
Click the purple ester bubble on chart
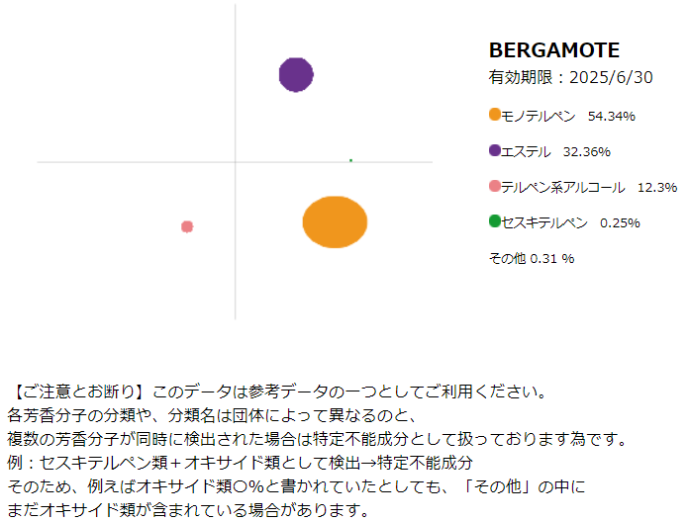296,74
